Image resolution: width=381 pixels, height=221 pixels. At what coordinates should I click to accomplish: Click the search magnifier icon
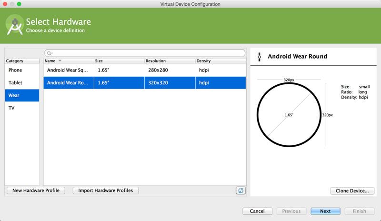coord(50,53)
